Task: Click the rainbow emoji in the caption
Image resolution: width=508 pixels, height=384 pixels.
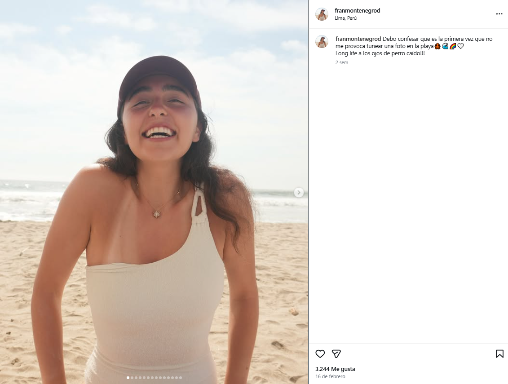Action: 452,46
